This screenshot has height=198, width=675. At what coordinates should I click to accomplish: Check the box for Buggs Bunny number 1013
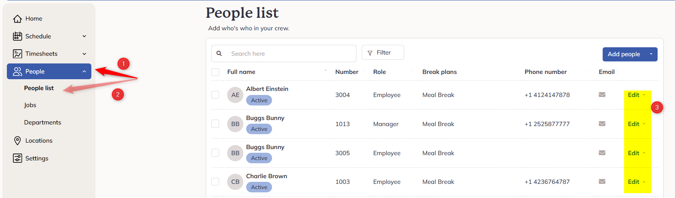click(215, 124)
